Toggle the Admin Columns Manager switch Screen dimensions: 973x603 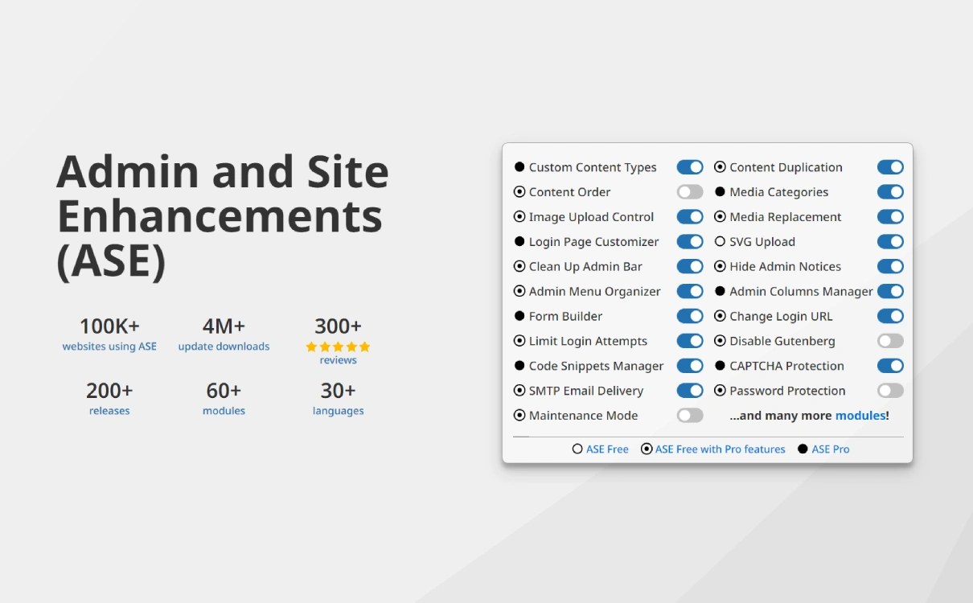(x=890, y=291)
